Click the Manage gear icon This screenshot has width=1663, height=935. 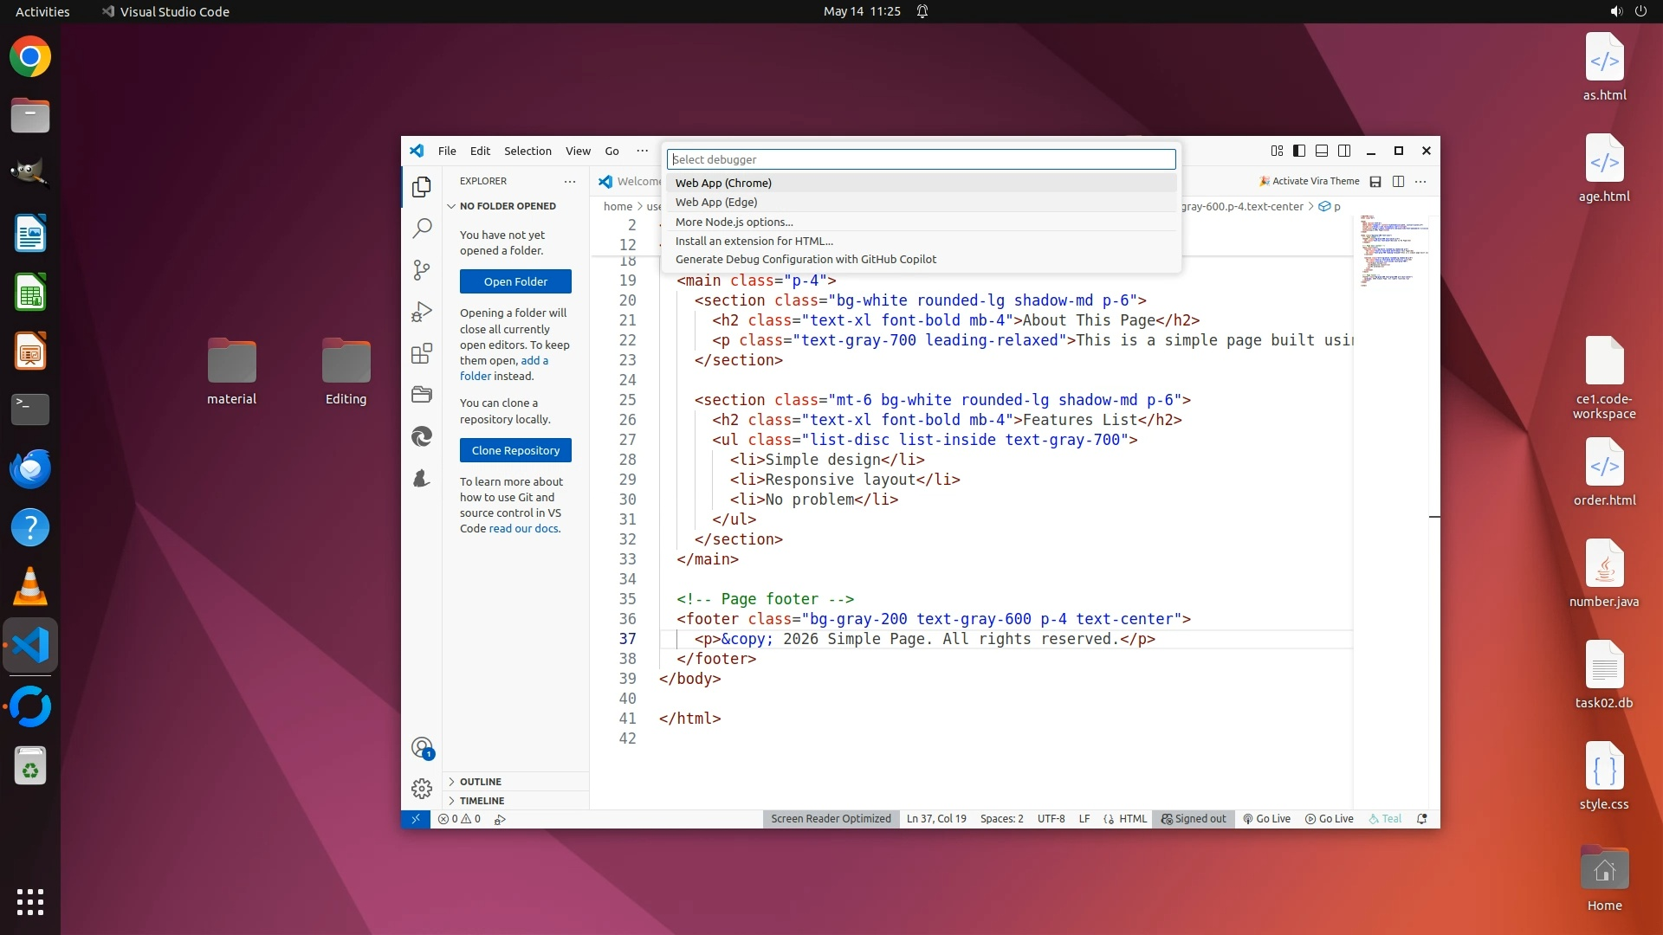[422, 789]
